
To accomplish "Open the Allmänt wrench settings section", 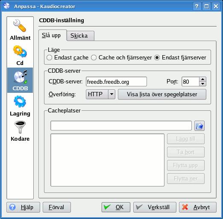I will (20, 30).
